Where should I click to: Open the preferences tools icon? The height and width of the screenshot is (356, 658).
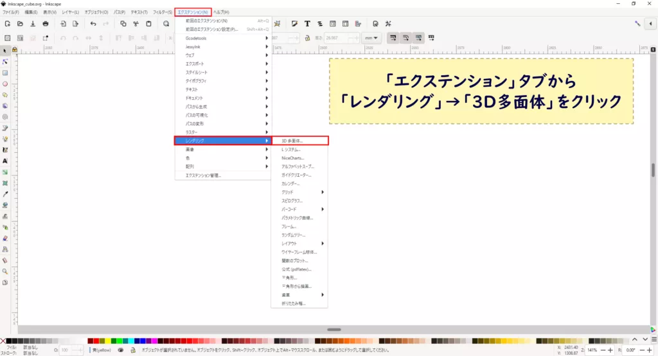coord(388,24)
